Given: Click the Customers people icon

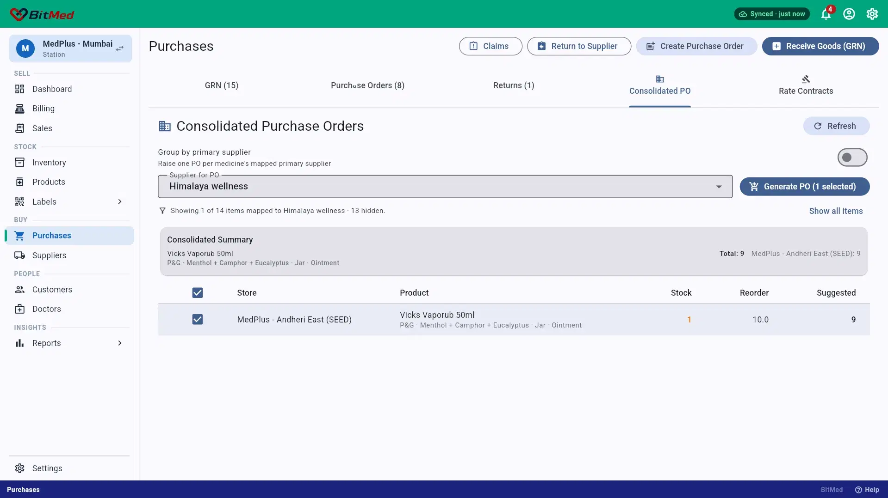Looking at the screenshot, I should pyautogui.click(x=19, y=290).
